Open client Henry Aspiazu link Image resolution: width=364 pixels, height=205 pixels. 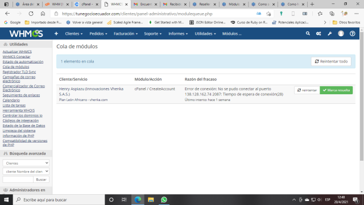(91, 91)
